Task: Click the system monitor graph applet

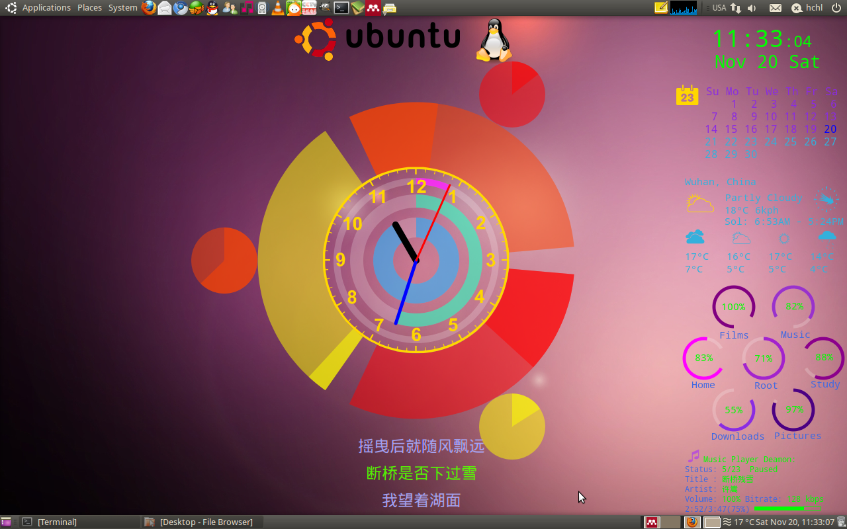Action: [684, 8]
